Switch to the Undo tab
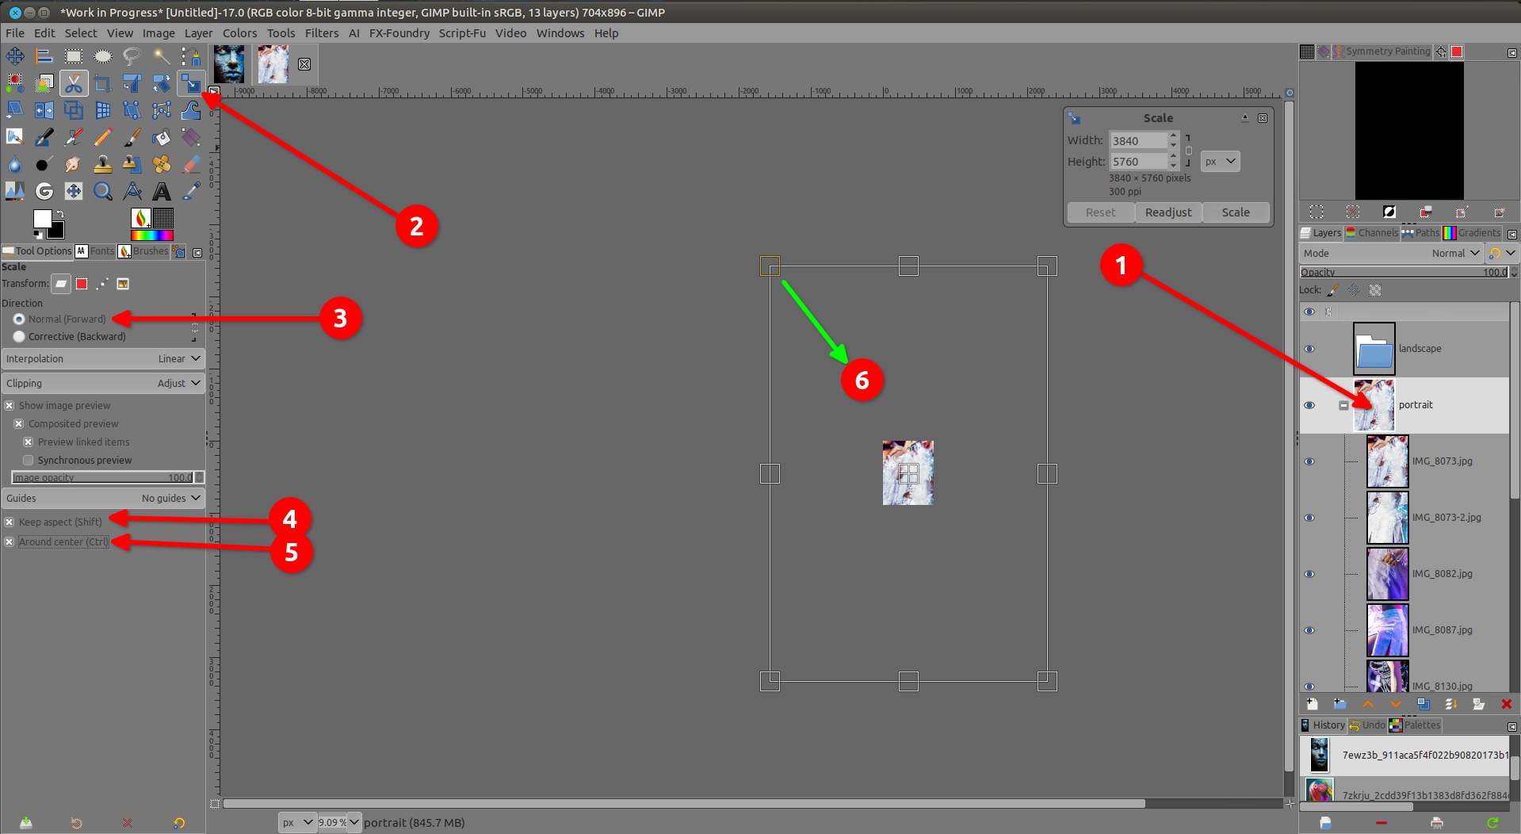Viewport: 1521px width, 834px height. point(1367,725)
